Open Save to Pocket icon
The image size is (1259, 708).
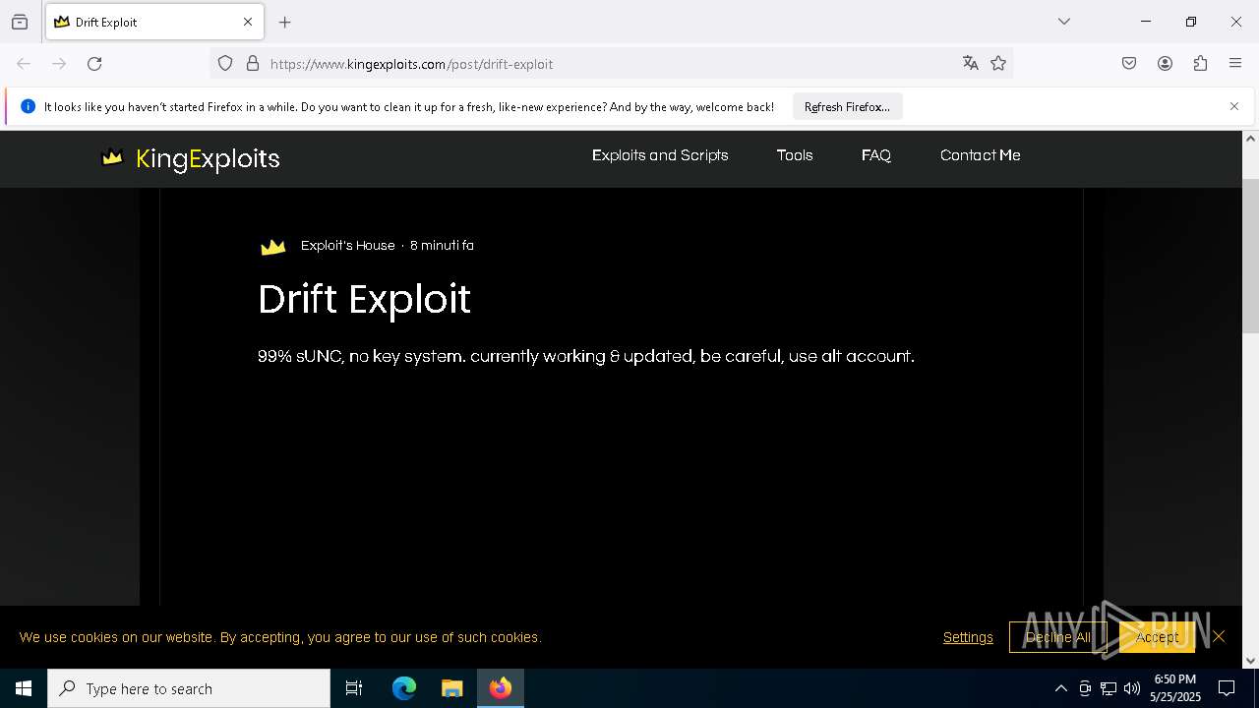click(x=1129, y=64)
